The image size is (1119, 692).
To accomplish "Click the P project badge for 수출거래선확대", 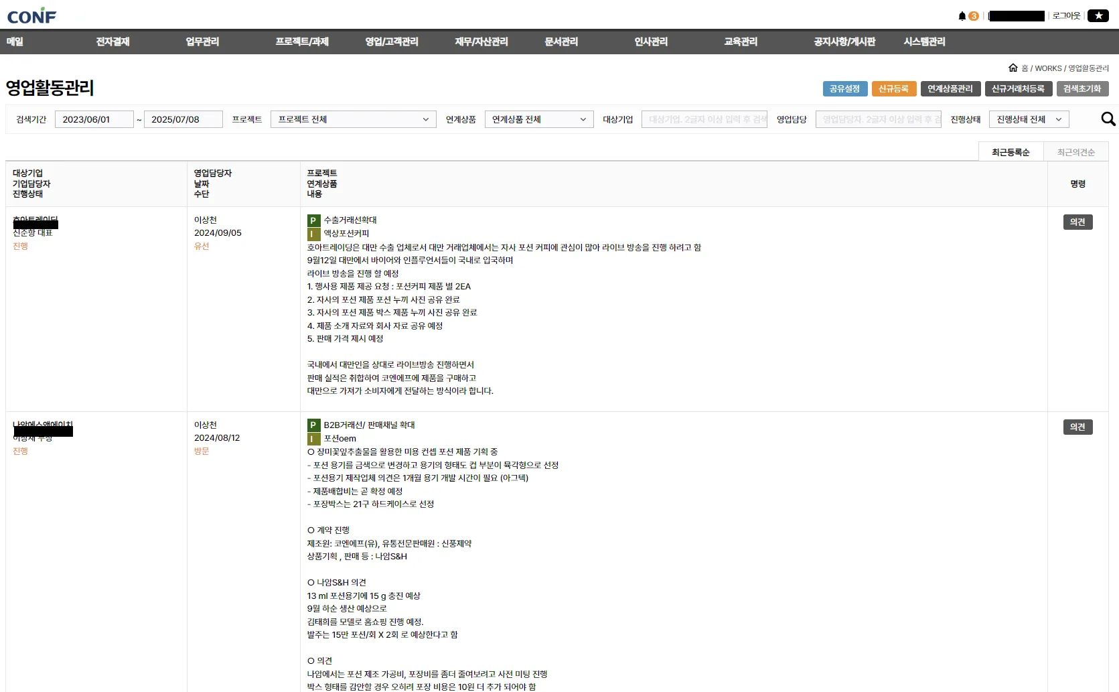I will coord(313,220).
